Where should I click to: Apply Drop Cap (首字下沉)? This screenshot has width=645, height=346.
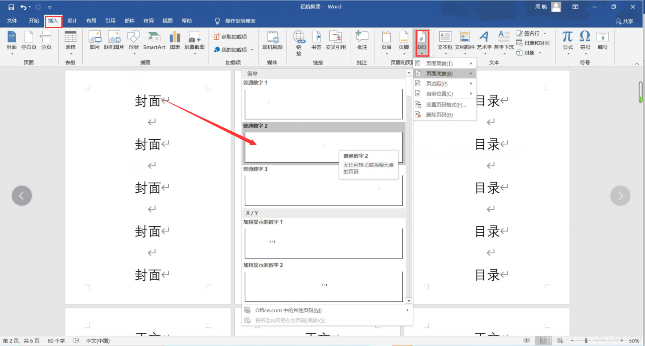(504, 43)
